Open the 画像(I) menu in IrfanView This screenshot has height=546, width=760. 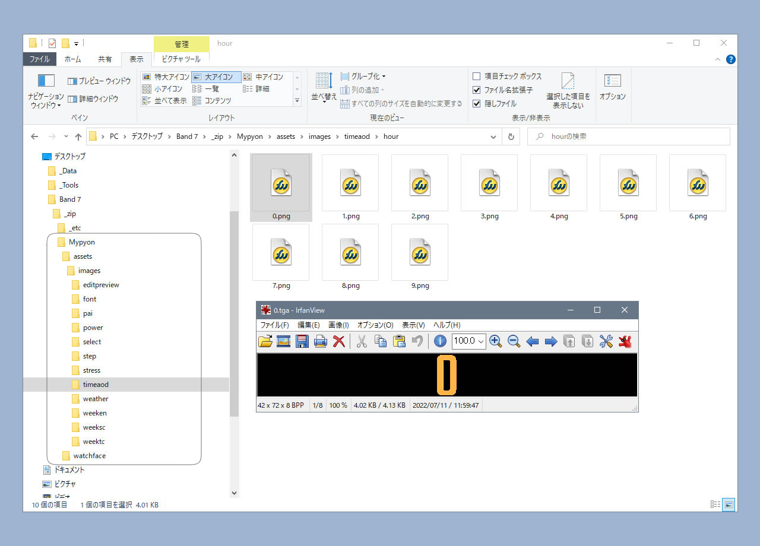(338, 325)
